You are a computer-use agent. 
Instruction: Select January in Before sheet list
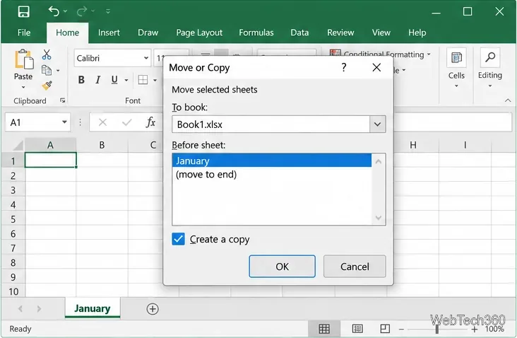(x=272, y=161)
